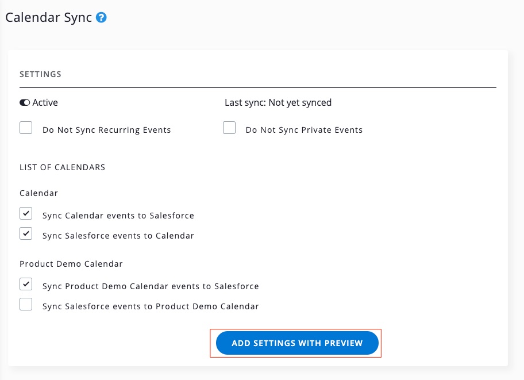The image size is (524, 380).
Task: Click the "List of Calendars" section heading
Action: (x=62, y=167)
